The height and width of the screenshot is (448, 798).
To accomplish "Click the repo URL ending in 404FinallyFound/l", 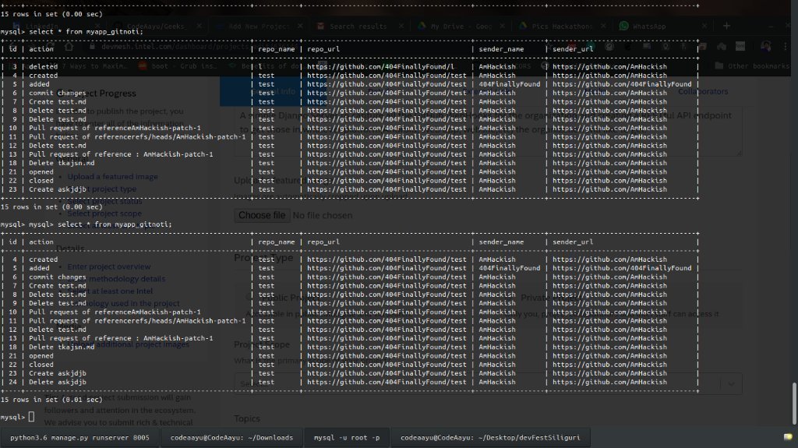I will point(380,67).
